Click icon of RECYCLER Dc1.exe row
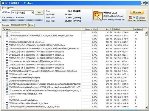 point(7,58)
